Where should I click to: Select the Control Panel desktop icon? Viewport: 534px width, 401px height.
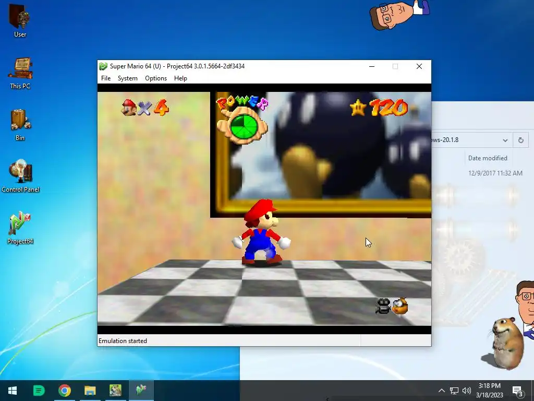tap(20, 175)
